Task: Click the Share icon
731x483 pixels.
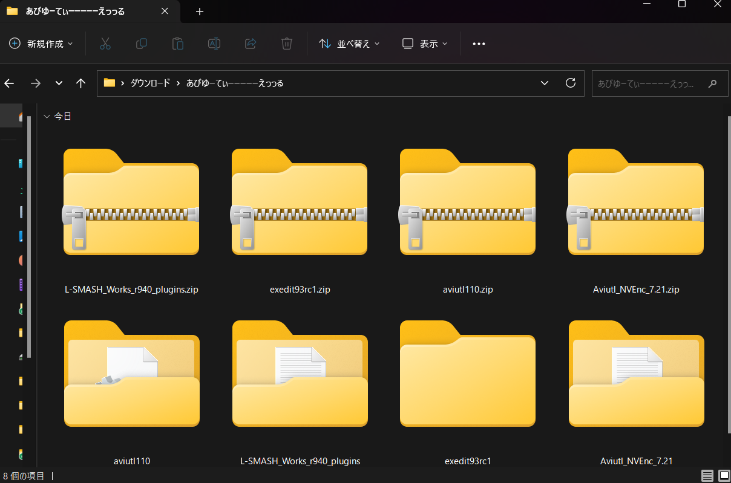Action: coord(250,43)
